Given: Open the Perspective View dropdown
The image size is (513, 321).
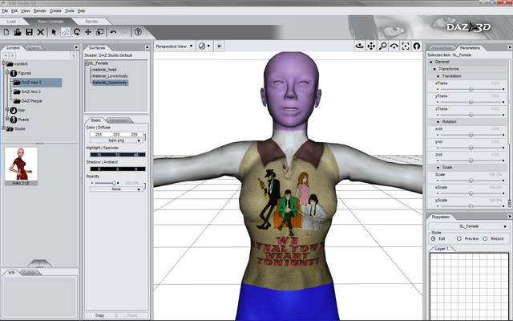Looking at the screenshot, I should pyautogui.click(x=175, y=47).
